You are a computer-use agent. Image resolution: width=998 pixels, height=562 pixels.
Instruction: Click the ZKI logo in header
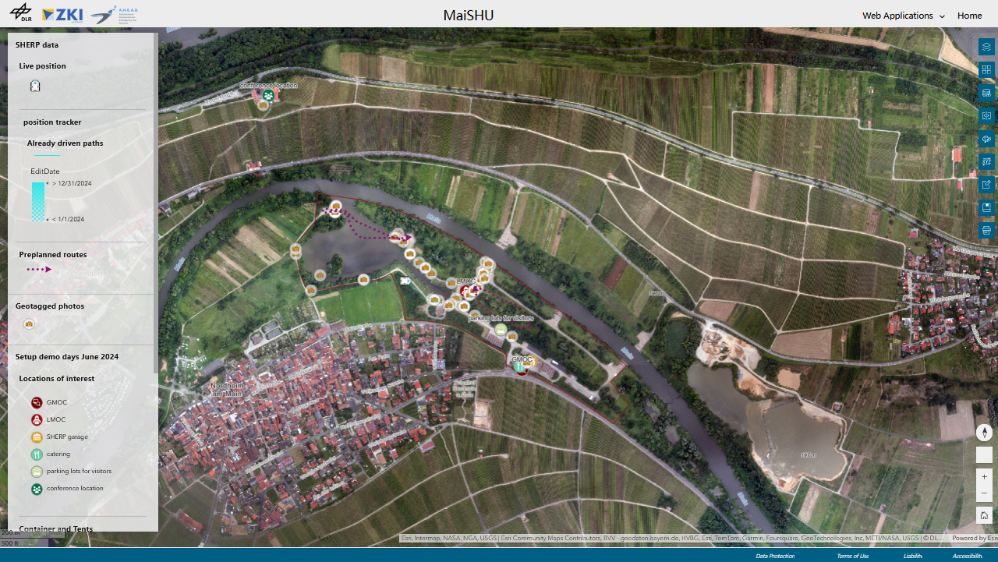62,15
